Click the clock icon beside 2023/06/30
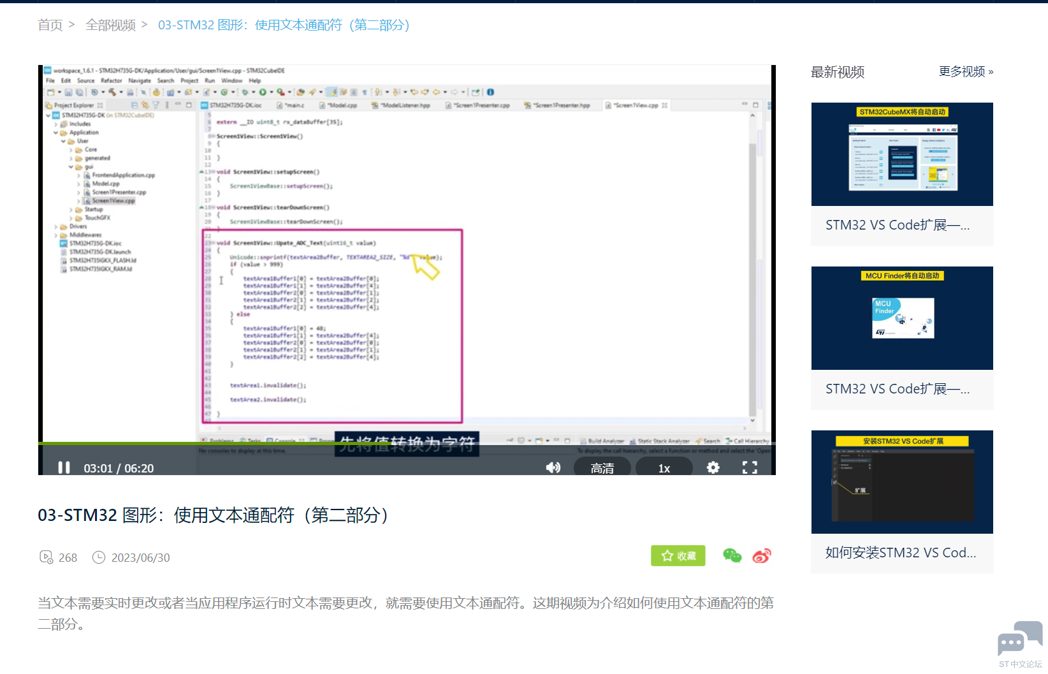The image size is (1048, 674). click(x=99, y=557)
